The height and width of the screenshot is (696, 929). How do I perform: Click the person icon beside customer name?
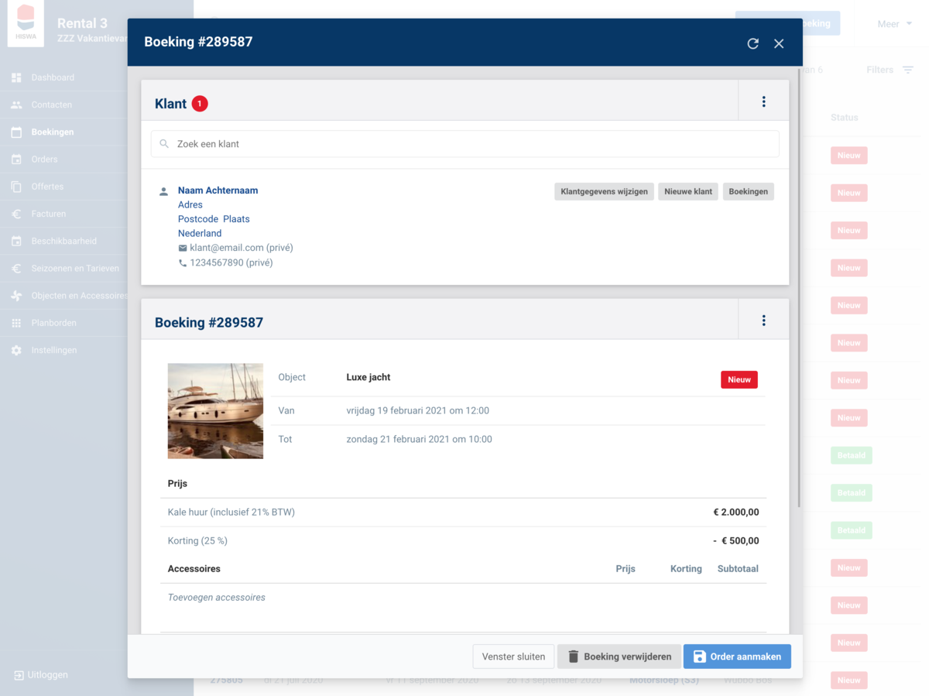pyautogui.click(x=163, y=191)
